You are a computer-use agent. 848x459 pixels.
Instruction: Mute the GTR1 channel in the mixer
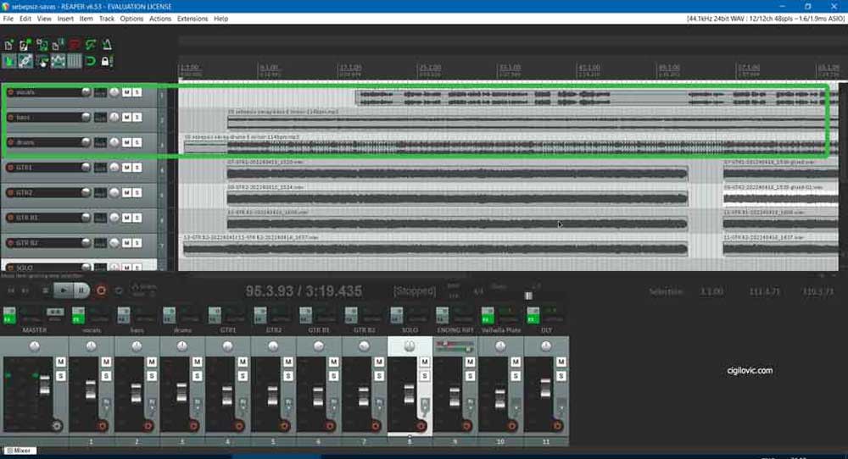click(243, 362)
